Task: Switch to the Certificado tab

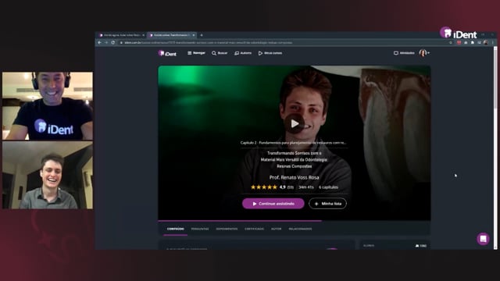Action: (x=254, y=229)
